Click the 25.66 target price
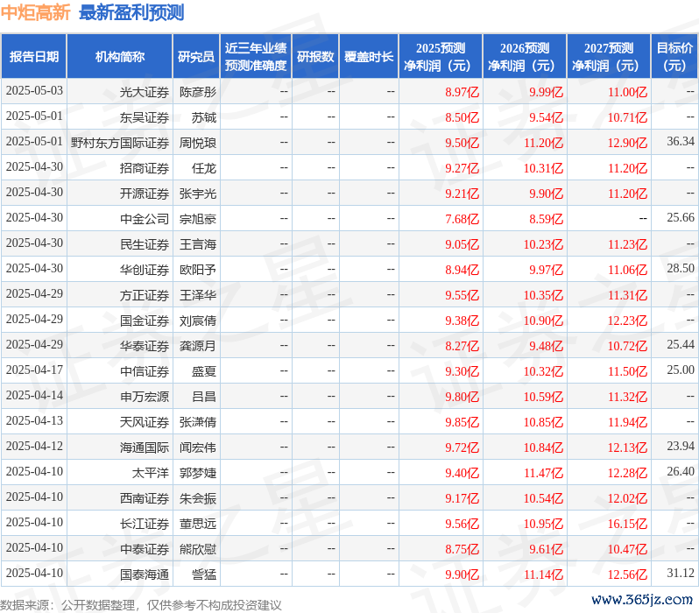The image size is (699, 613). click(x=681, y=217)
